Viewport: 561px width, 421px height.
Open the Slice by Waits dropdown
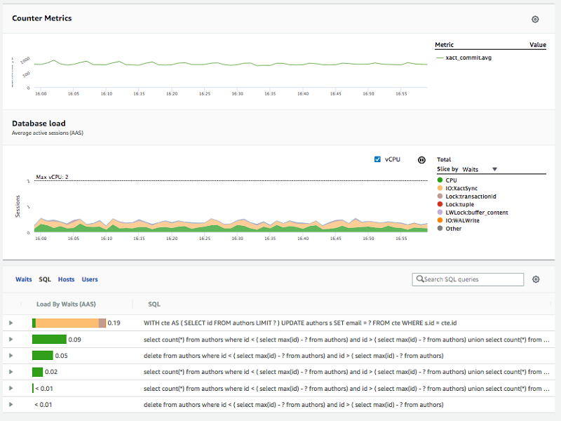480,169
